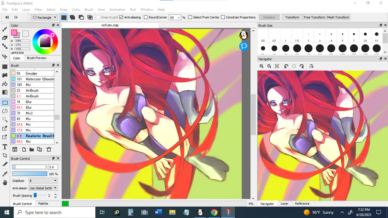Click the Mesh Transform button
The height and width of the screenshot is (218, 388).
click(338, 17)
